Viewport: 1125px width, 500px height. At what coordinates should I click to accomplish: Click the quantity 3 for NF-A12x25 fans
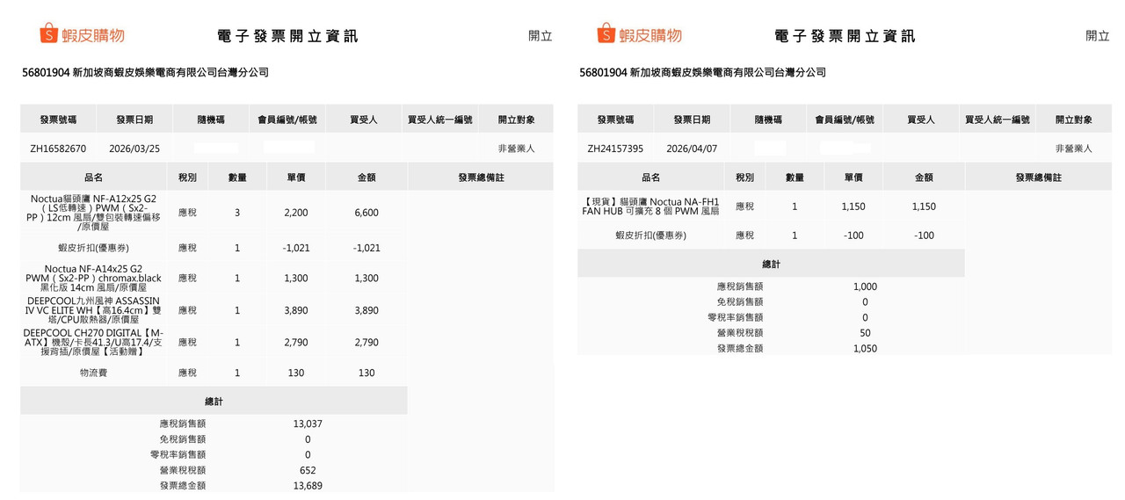pos(237,213)
